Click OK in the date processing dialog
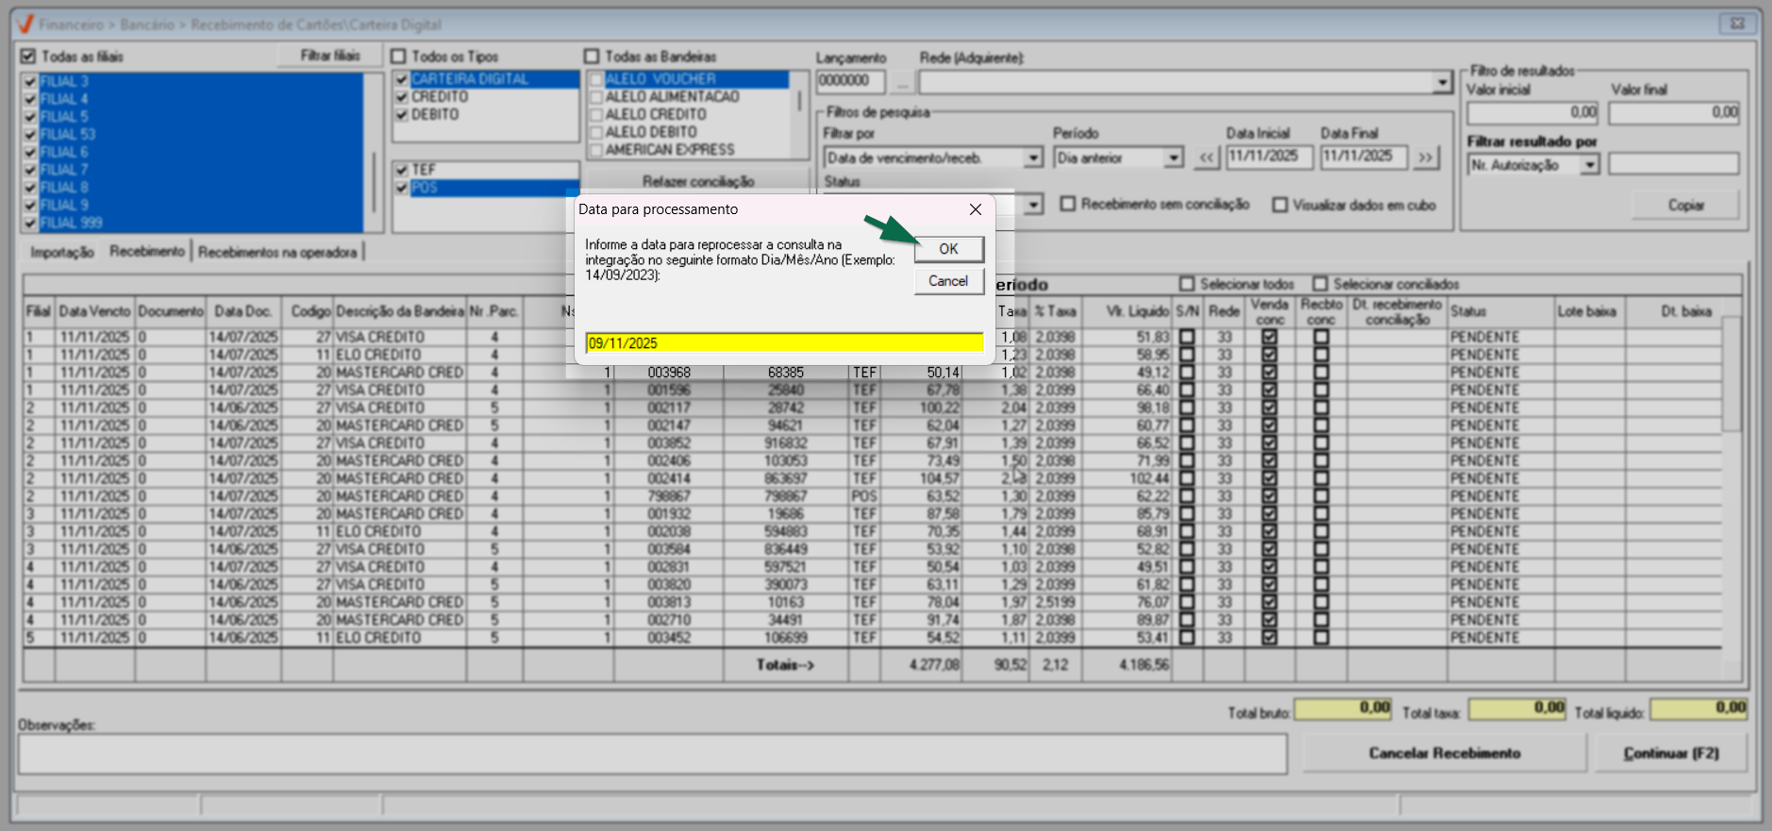 pyautogui.click(x=948, y=249)
